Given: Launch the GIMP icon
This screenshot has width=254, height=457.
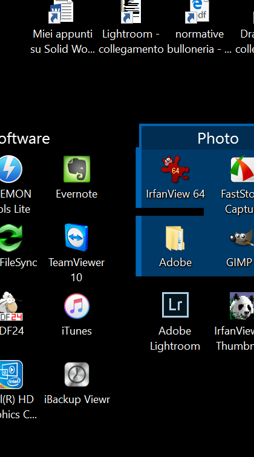Looking at the screenshot, I should (241, 238).
